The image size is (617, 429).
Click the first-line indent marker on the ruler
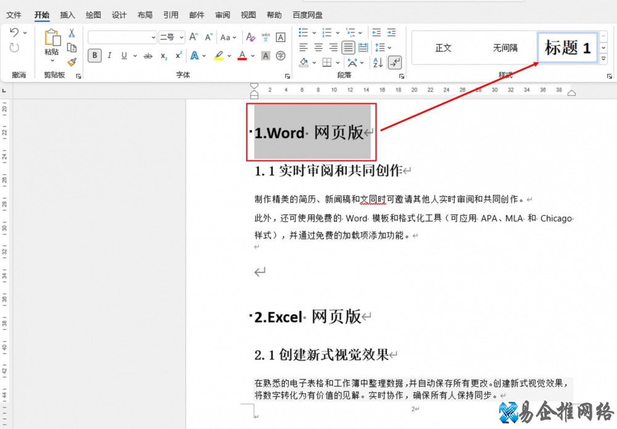click(x=254, y=86)
